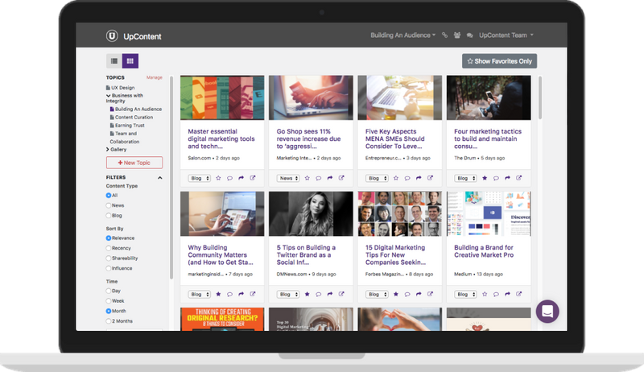The width and height of the screenshot is (644, 372).
Task: Favorite the Go Shop sees 11% article
Action: tap(308, 178)
